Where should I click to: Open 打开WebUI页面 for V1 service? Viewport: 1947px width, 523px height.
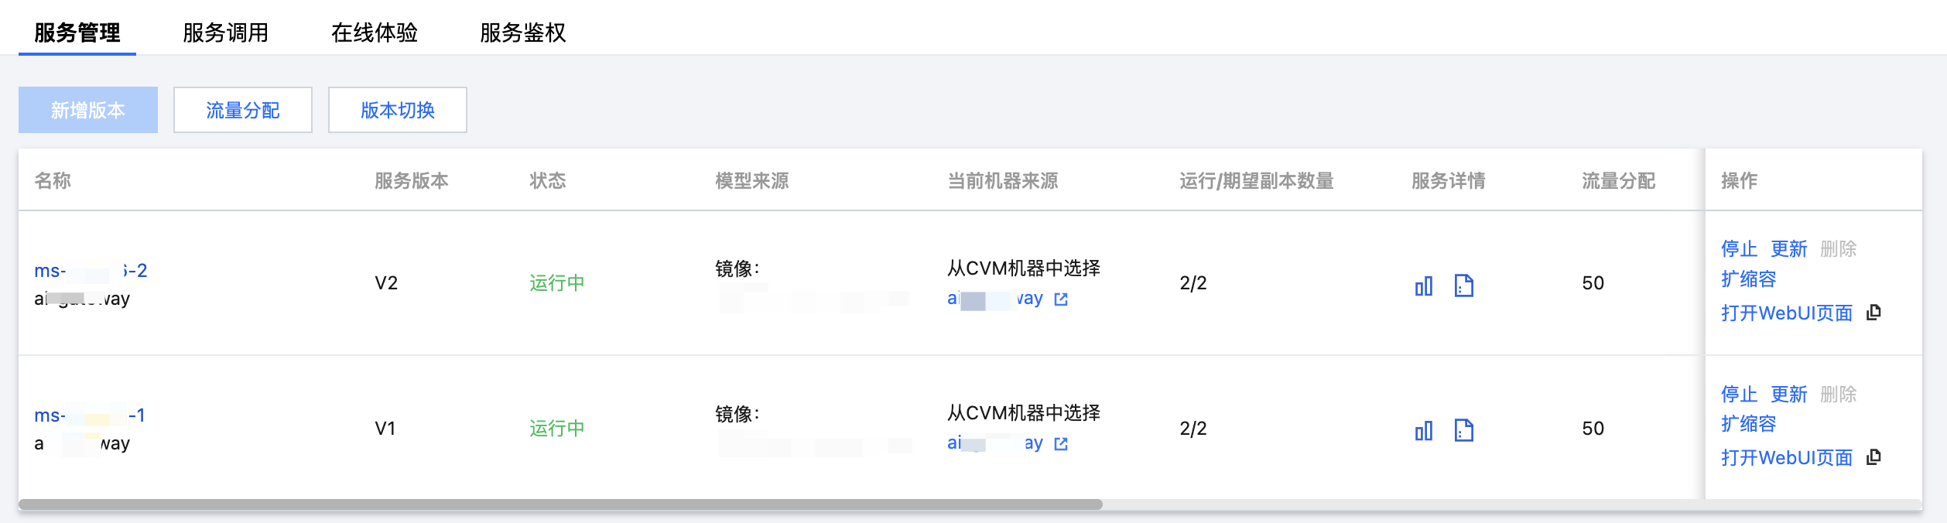1787,457
